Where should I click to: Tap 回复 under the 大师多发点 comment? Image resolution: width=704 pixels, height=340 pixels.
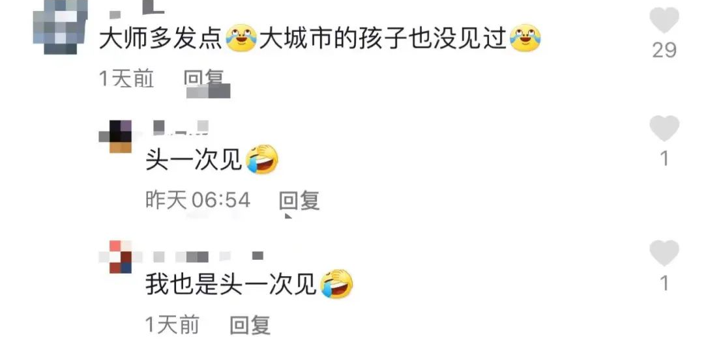(x=203, y=79)
